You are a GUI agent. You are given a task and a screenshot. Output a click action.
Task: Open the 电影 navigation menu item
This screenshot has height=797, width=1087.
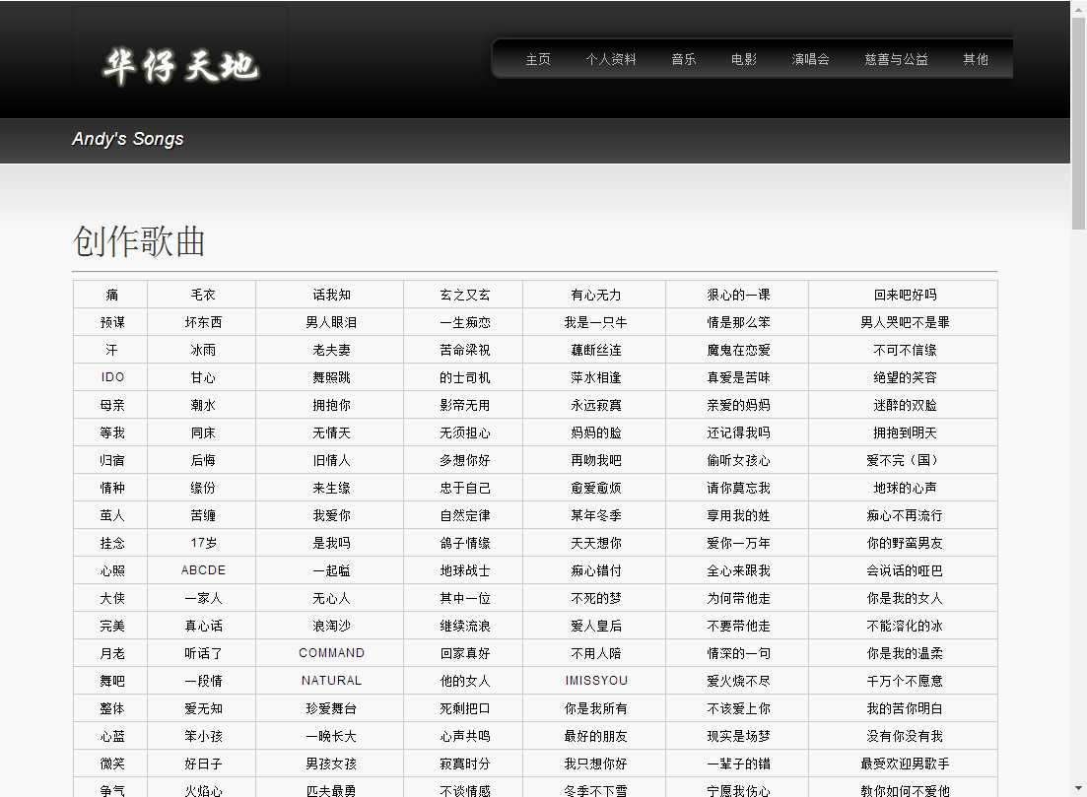744,59
